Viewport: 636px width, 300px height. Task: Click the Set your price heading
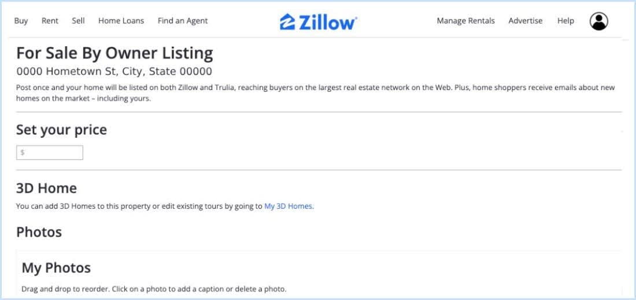(61, 130)
